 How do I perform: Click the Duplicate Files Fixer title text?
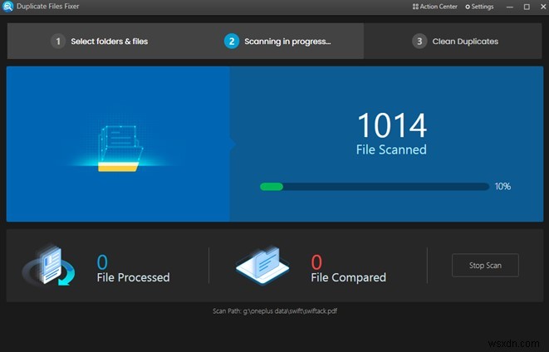[48, 7]
